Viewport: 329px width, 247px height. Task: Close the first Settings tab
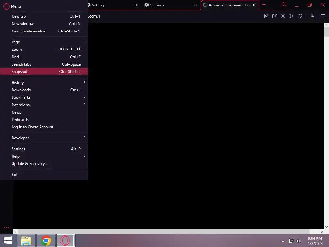137,5
